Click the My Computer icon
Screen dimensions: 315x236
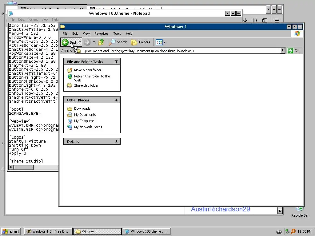pyautogui.click(x=70, y=121)
